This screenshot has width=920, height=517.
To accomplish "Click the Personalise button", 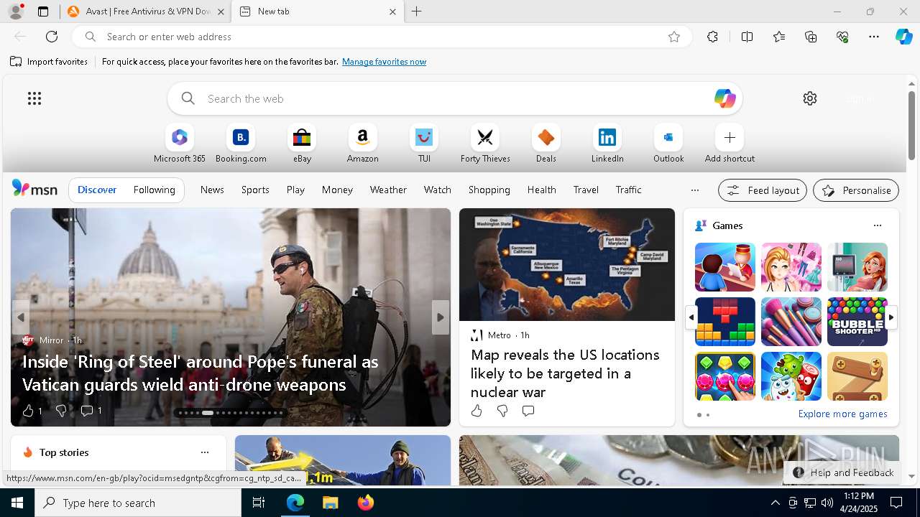I will [856, 190].
